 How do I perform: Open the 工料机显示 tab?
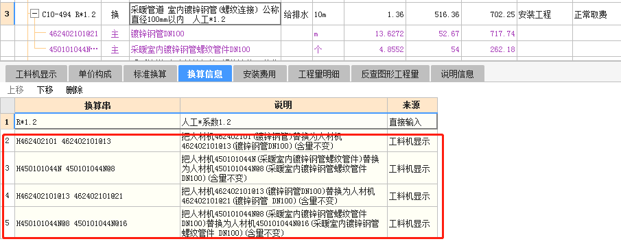coord(36,74)
